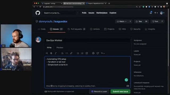Open the Actions tab
Screen dimensions: 170x95
95,29
